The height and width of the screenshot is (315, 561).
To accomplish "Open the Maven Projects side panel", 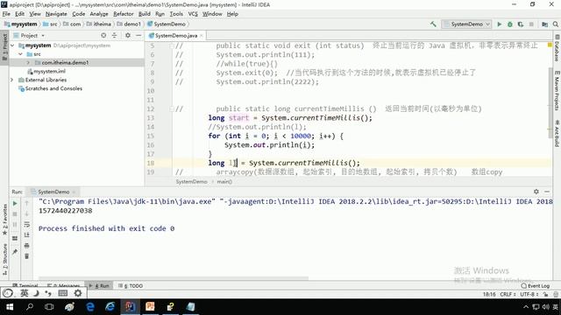I will pyautogui.click(x=557, y=91).
